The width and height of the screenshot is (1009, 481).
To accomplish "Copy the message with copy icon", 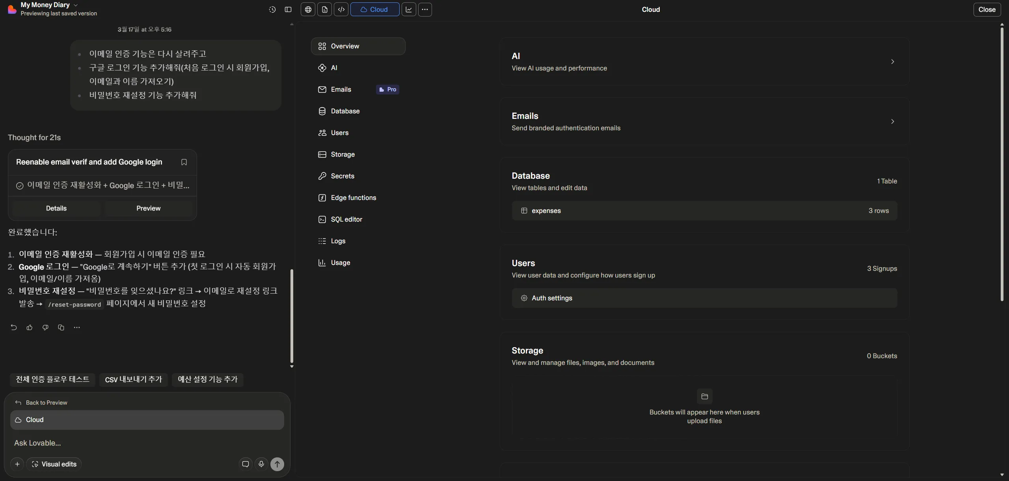I will pos(61,327).
